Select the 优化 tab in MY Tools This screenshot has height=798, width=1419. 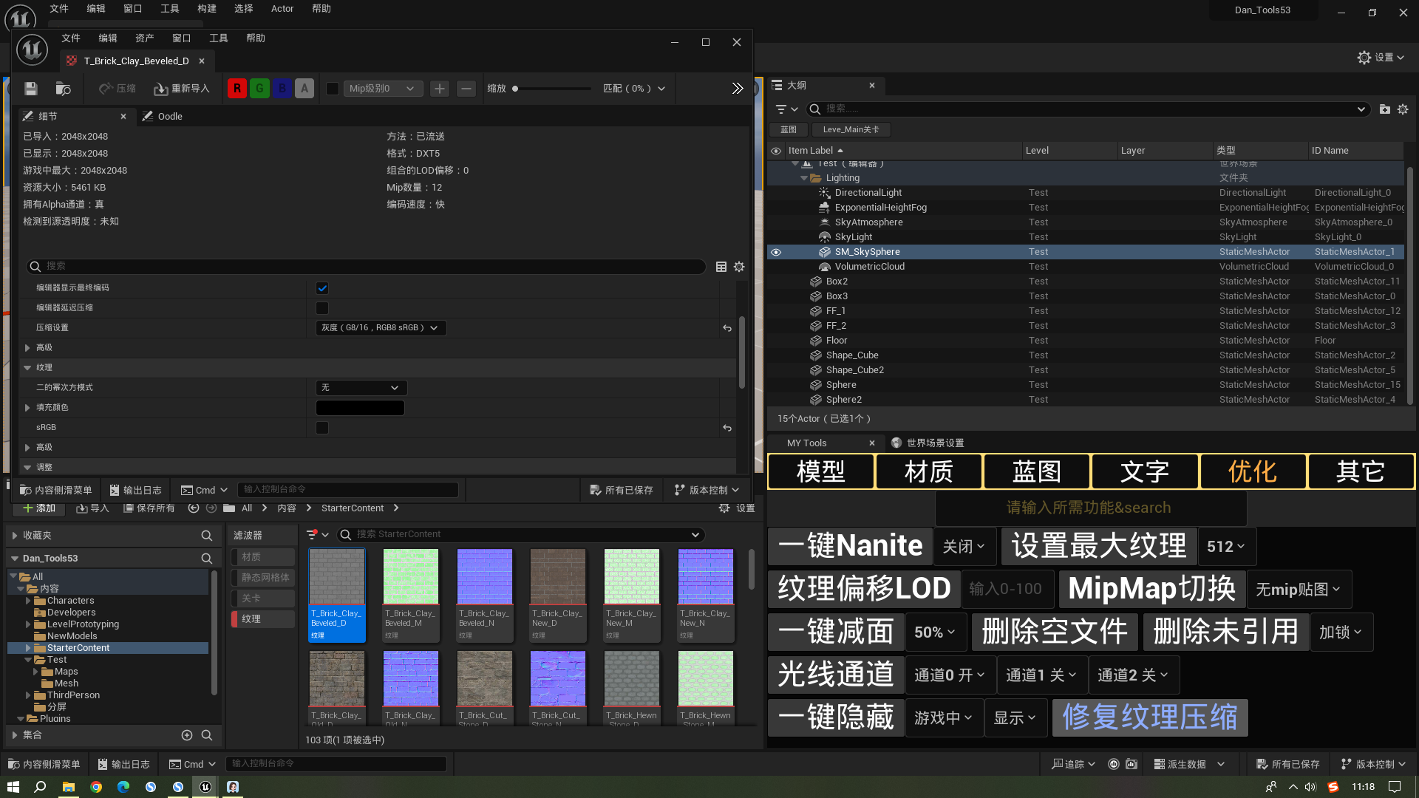[1253, 471]
